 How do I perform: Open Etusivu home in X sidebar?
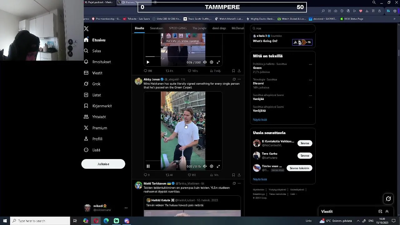[x=95, y=40]
